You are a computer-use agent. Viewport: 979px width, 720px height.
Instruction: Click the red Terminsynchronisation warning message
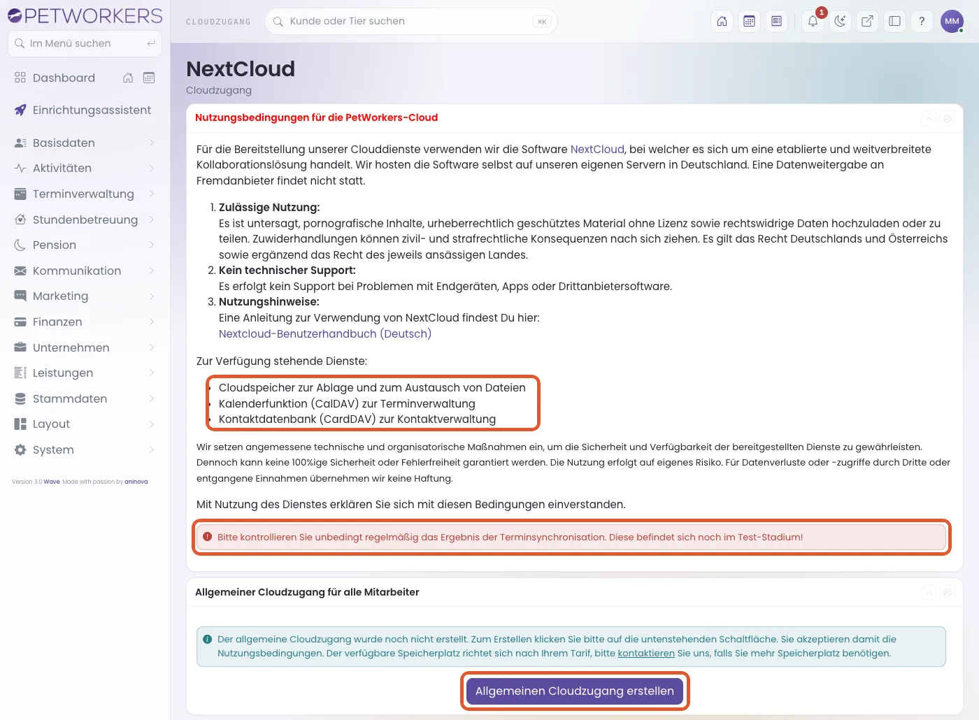571,537
